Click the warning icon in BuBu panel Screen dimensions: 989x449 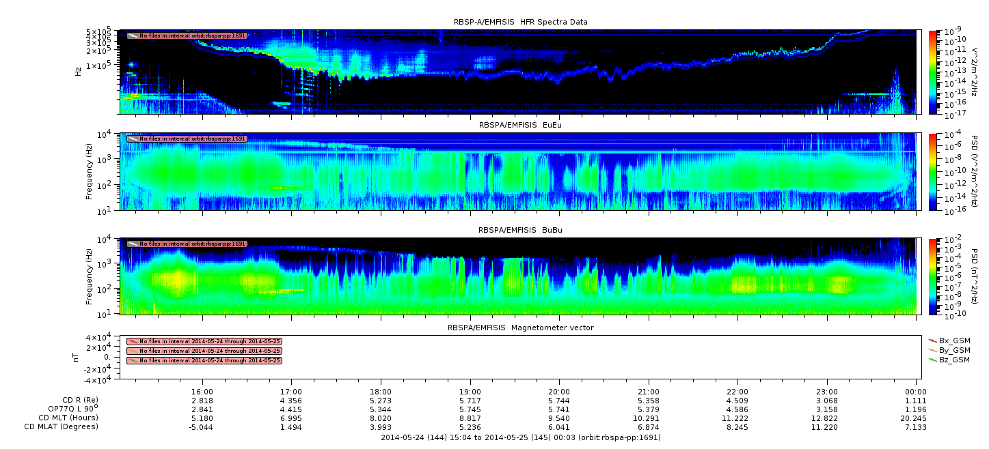[133, 244]
